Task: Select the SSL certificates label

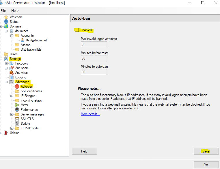Action: pyautogui.click(x=31, y=91)
